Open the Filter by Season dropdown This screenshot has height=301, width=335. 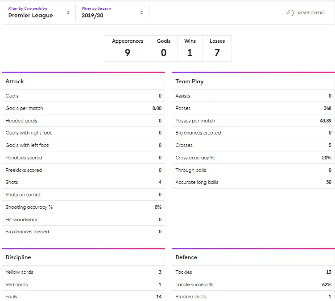pos(112,12)
